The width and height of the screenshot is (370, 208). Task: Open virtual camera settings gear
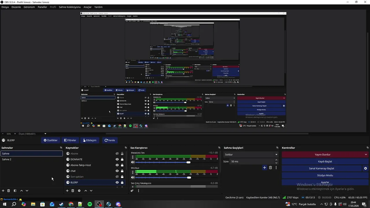coord(365,168)
